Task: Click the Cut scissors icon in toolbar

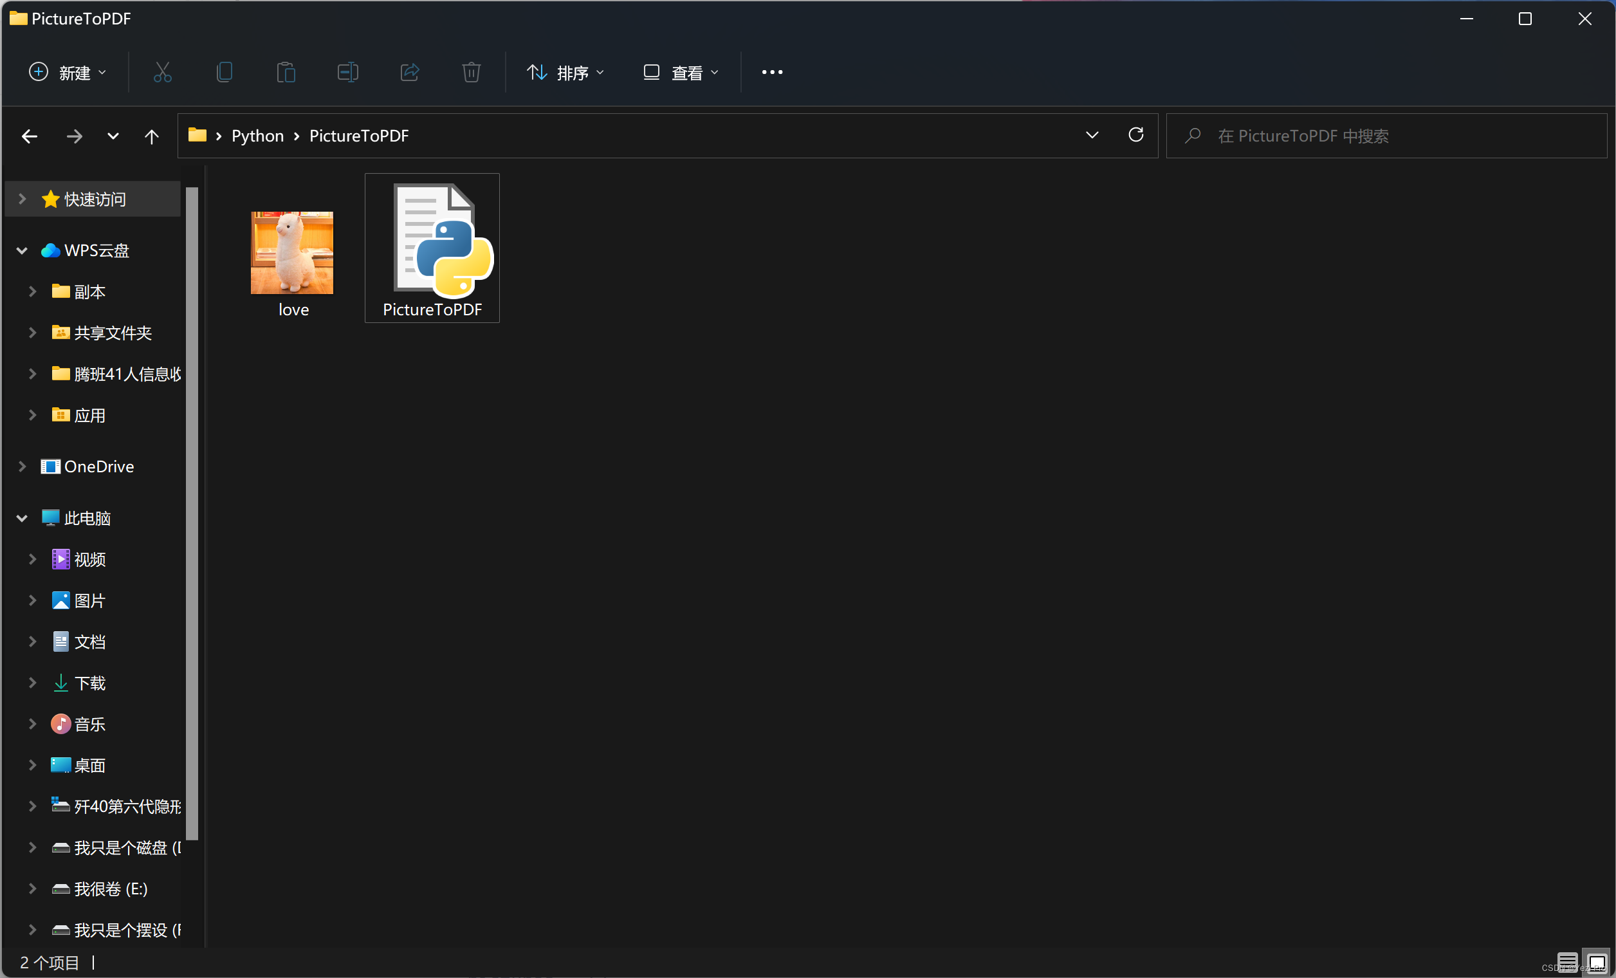Action: (162, 72)
